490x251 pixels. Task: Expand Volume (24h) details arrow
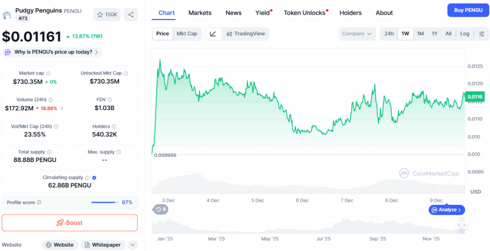[62, 108]
